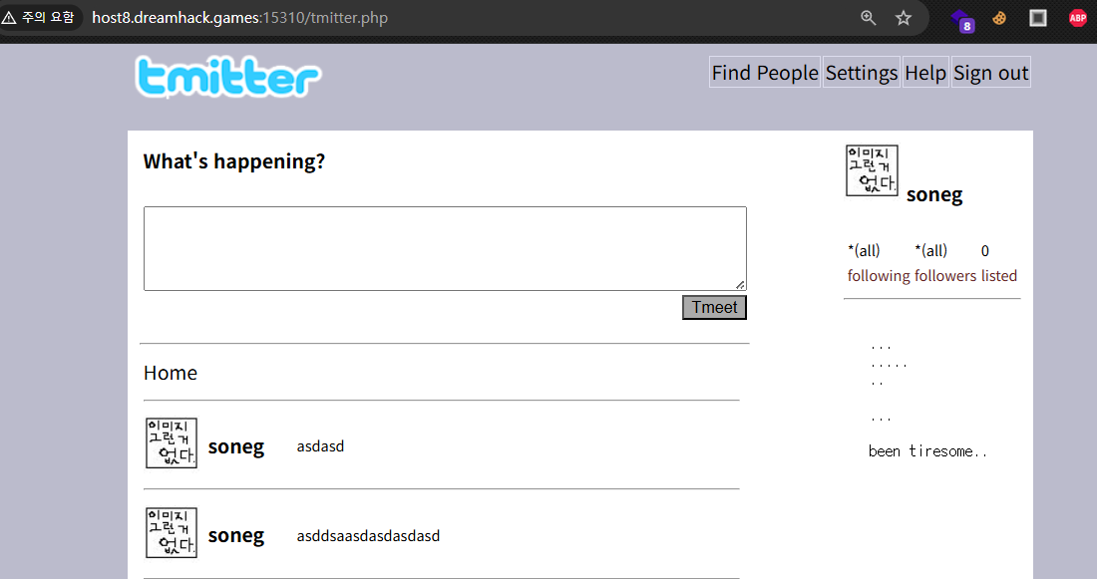Click the gray square extension icon
Screen dimensions: 1097x579
pyautogui.click(x=1038, y=18)
